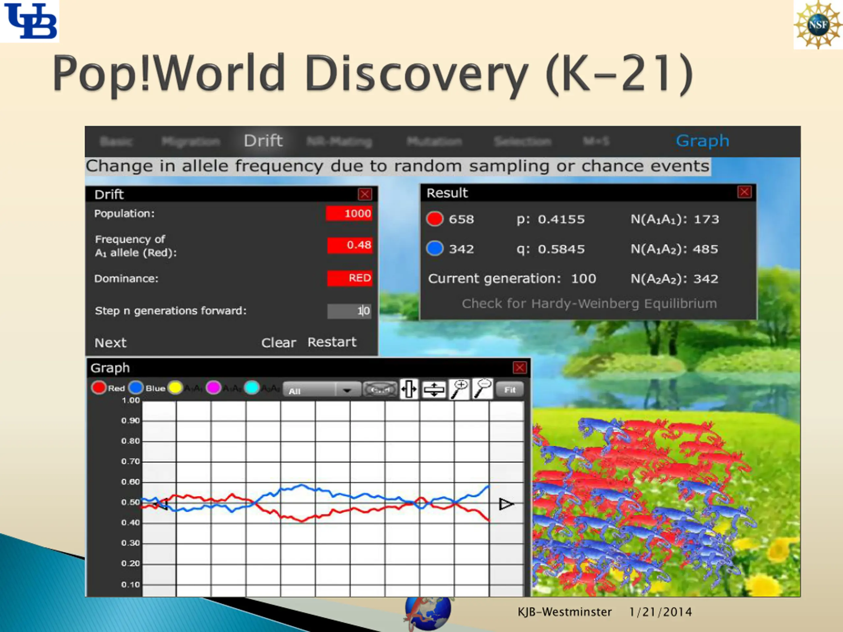Click the Step n generations input field
Viewport: 843px width, 632px height.
click(x=349, y=311)
